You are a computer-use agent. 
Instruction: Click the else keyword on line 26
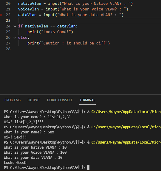(x=23, y=38)
